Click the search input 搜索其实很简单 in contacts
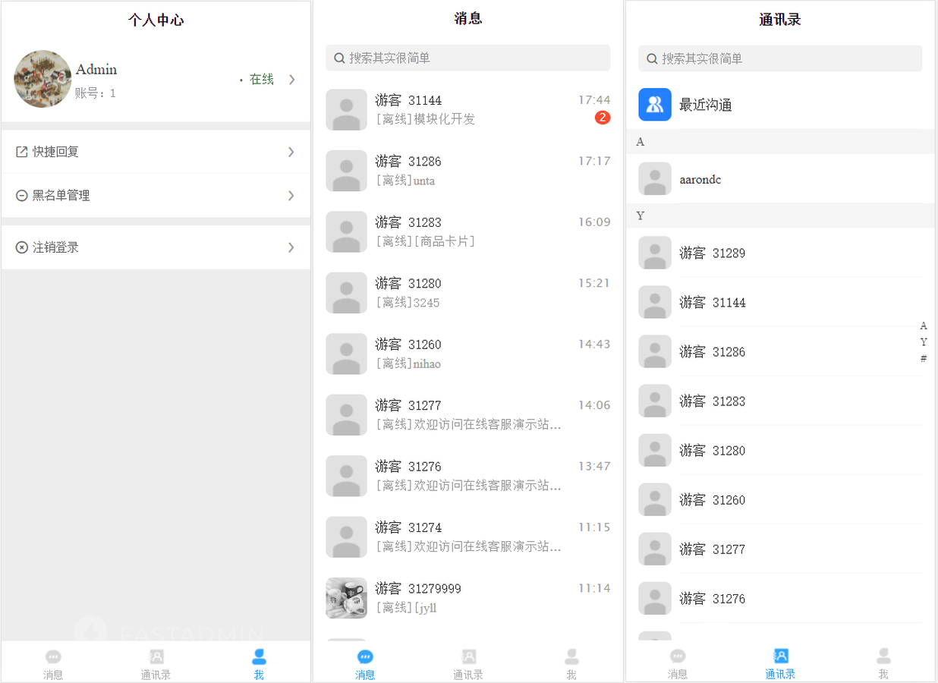 click(x=779, y=58)
